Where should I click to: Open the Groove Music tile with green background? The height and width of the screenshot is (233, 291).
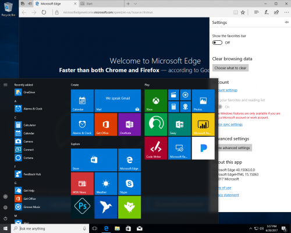(x=156, y=125)
